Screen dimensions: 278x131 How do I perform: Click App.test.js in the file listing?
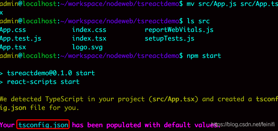(x=21, y=38)
